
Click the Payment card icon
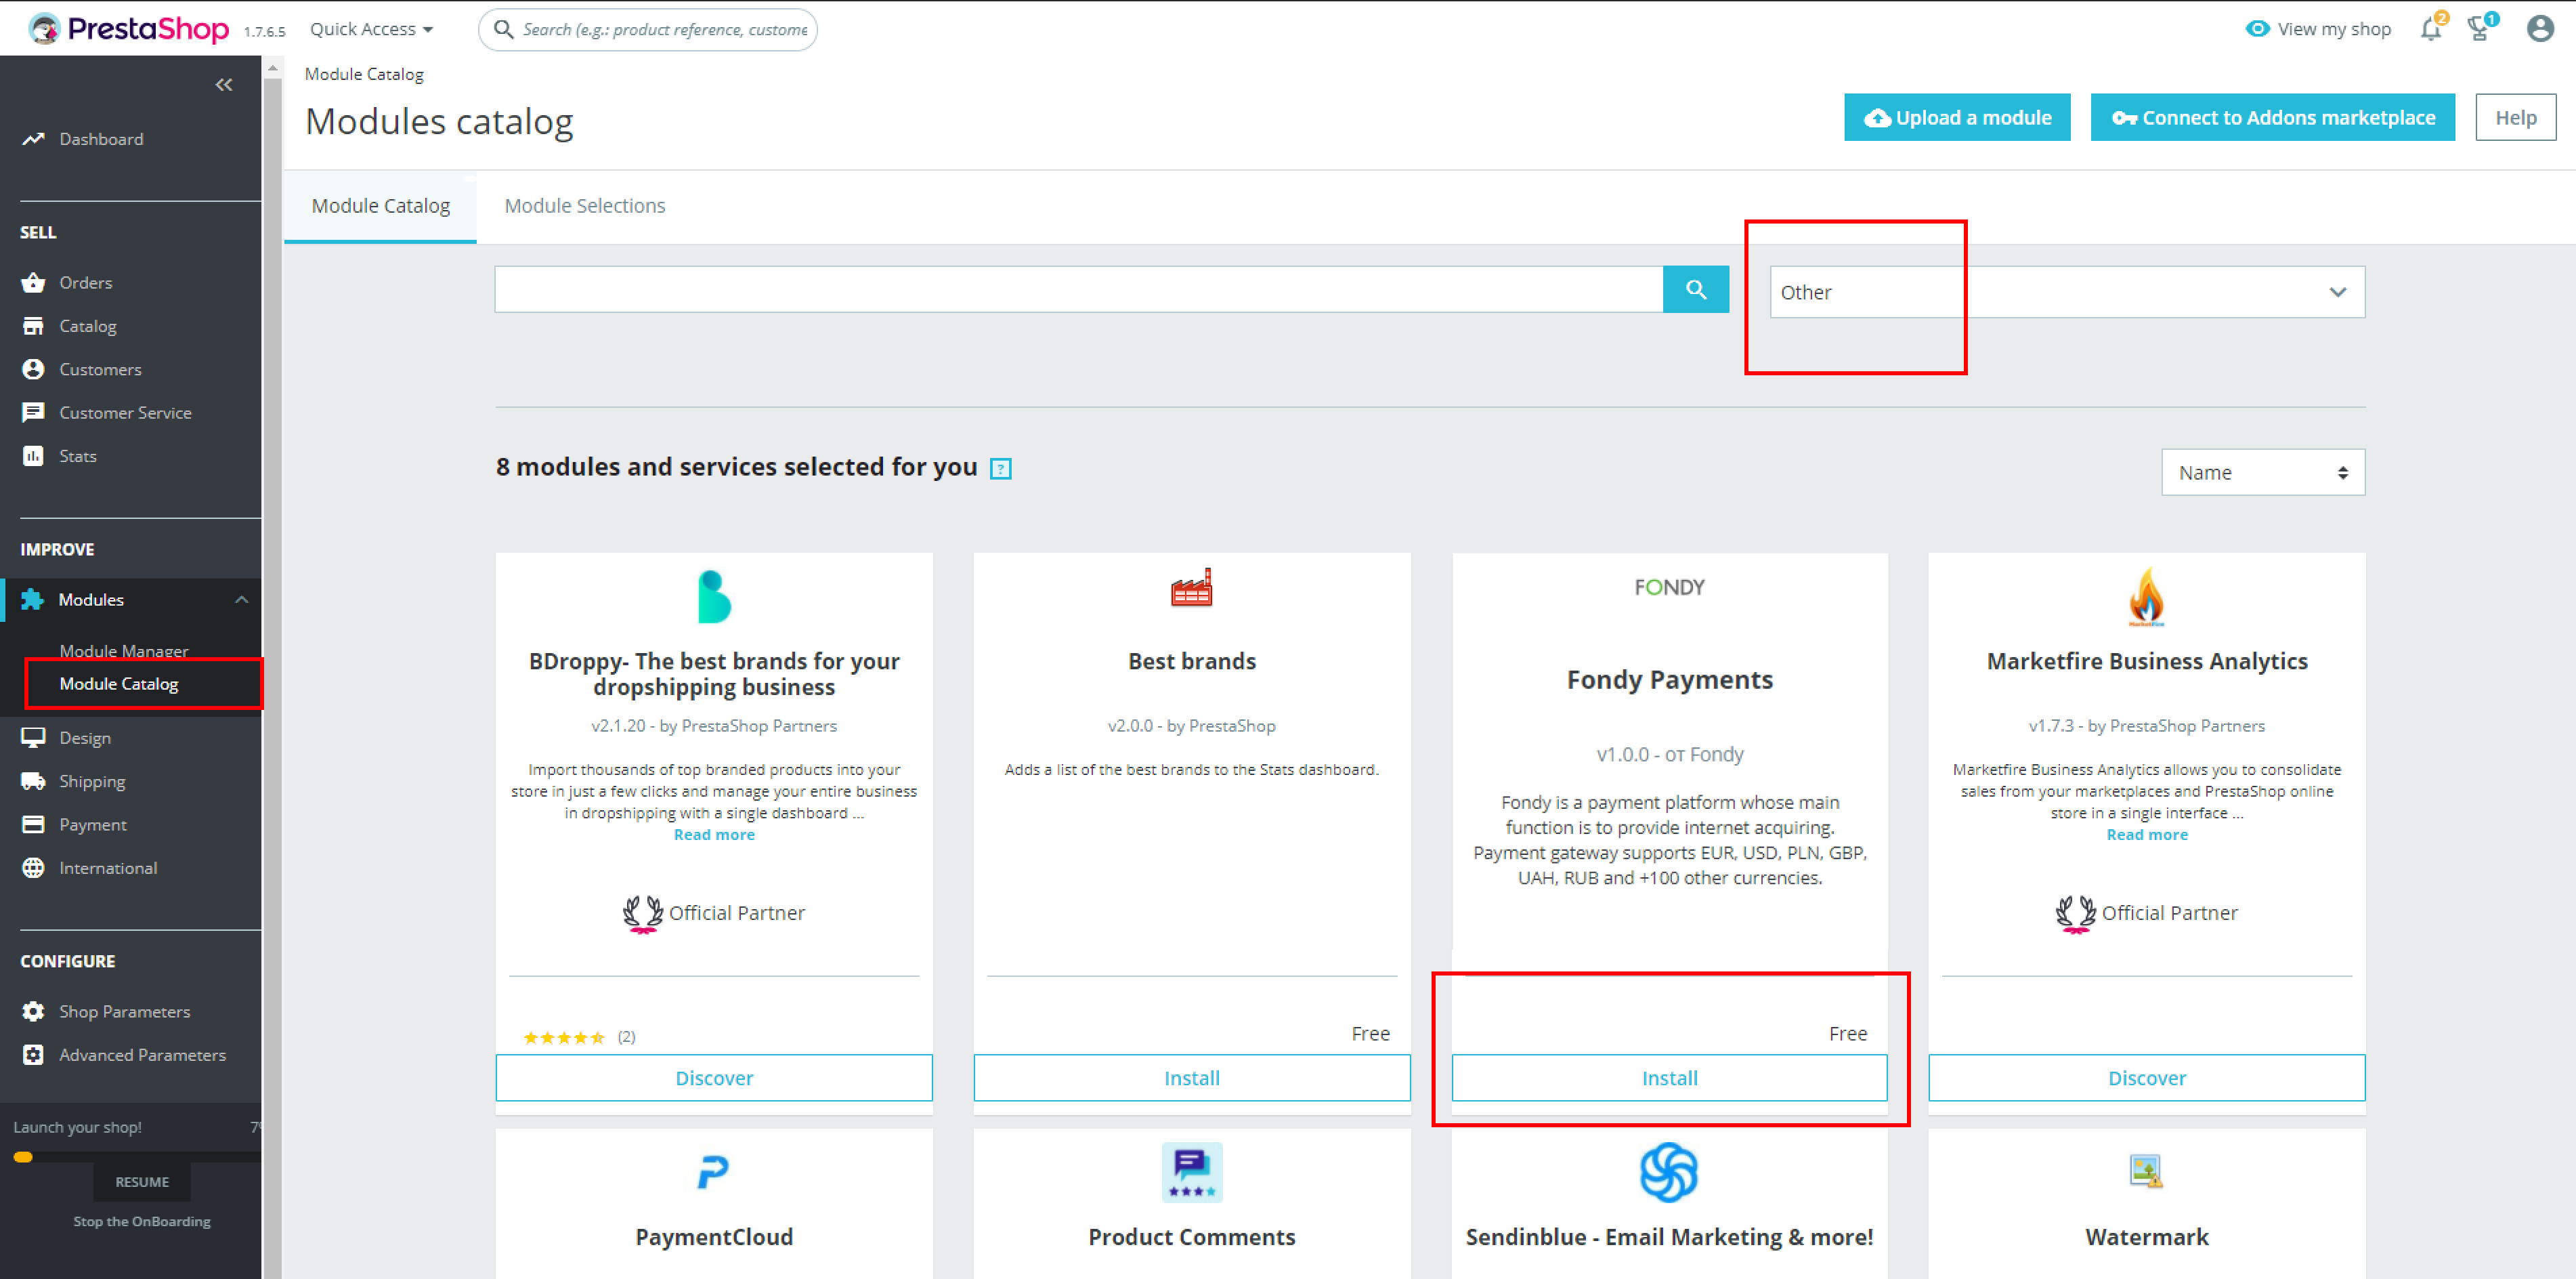click(33, 824)
